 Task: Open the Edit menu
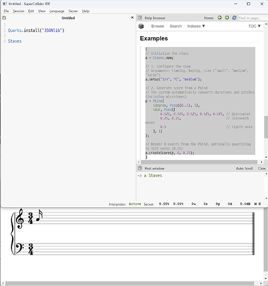[x=31, y=11]
